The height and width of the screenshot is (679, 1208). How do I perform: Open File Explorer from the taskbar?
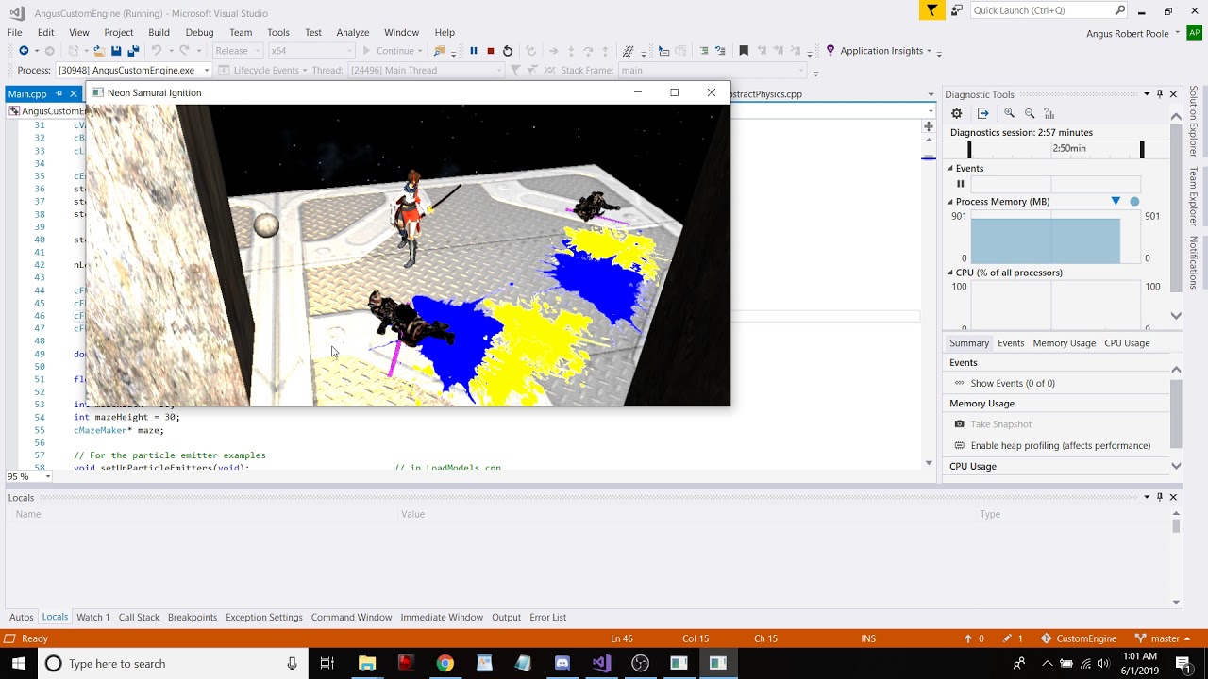coord(367,663)
